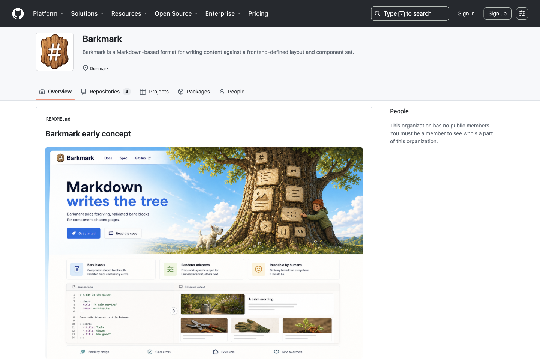This screenshot has width=540, height=360.
Task: Click the README.md file label
Action: pos(58,119)
